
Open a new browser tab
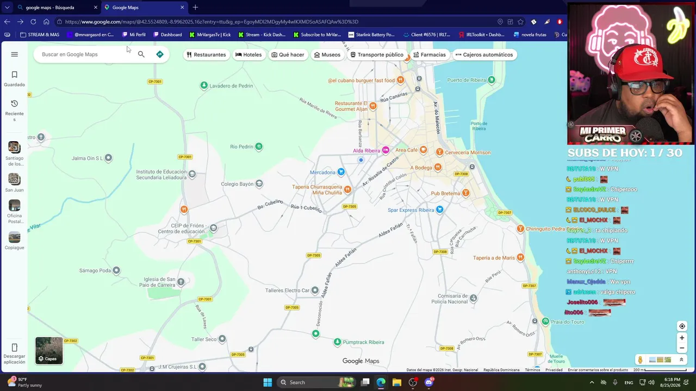click(195, 8)
